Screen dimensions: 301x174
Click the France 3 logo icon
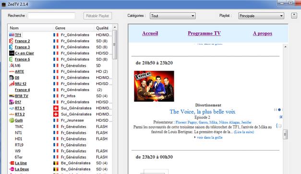click(11, 47)
